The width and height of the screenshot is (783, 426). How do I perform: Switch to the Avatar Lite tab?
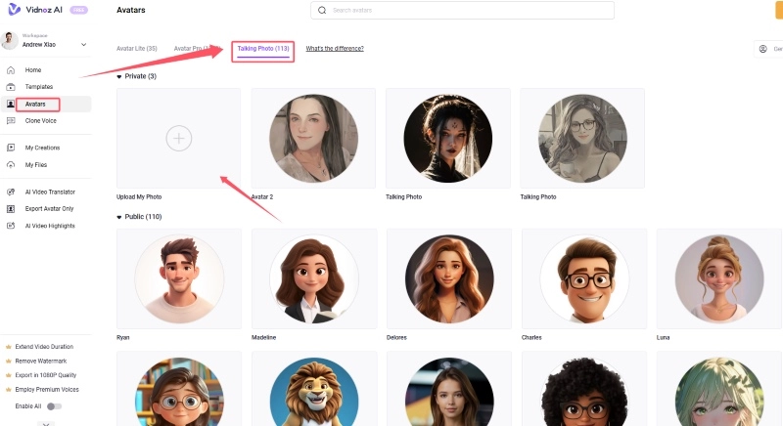pos(137,48)
